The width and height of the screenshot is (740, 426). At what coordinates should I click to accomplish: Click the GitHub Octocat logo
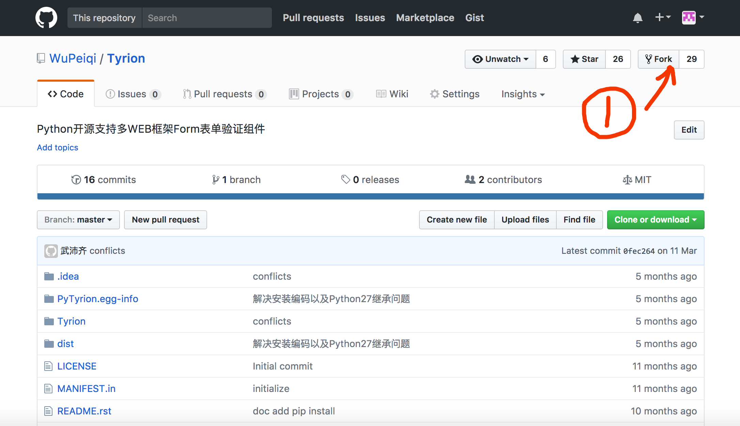point(46,18)
